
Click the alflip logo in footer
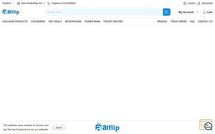point(107,128)
